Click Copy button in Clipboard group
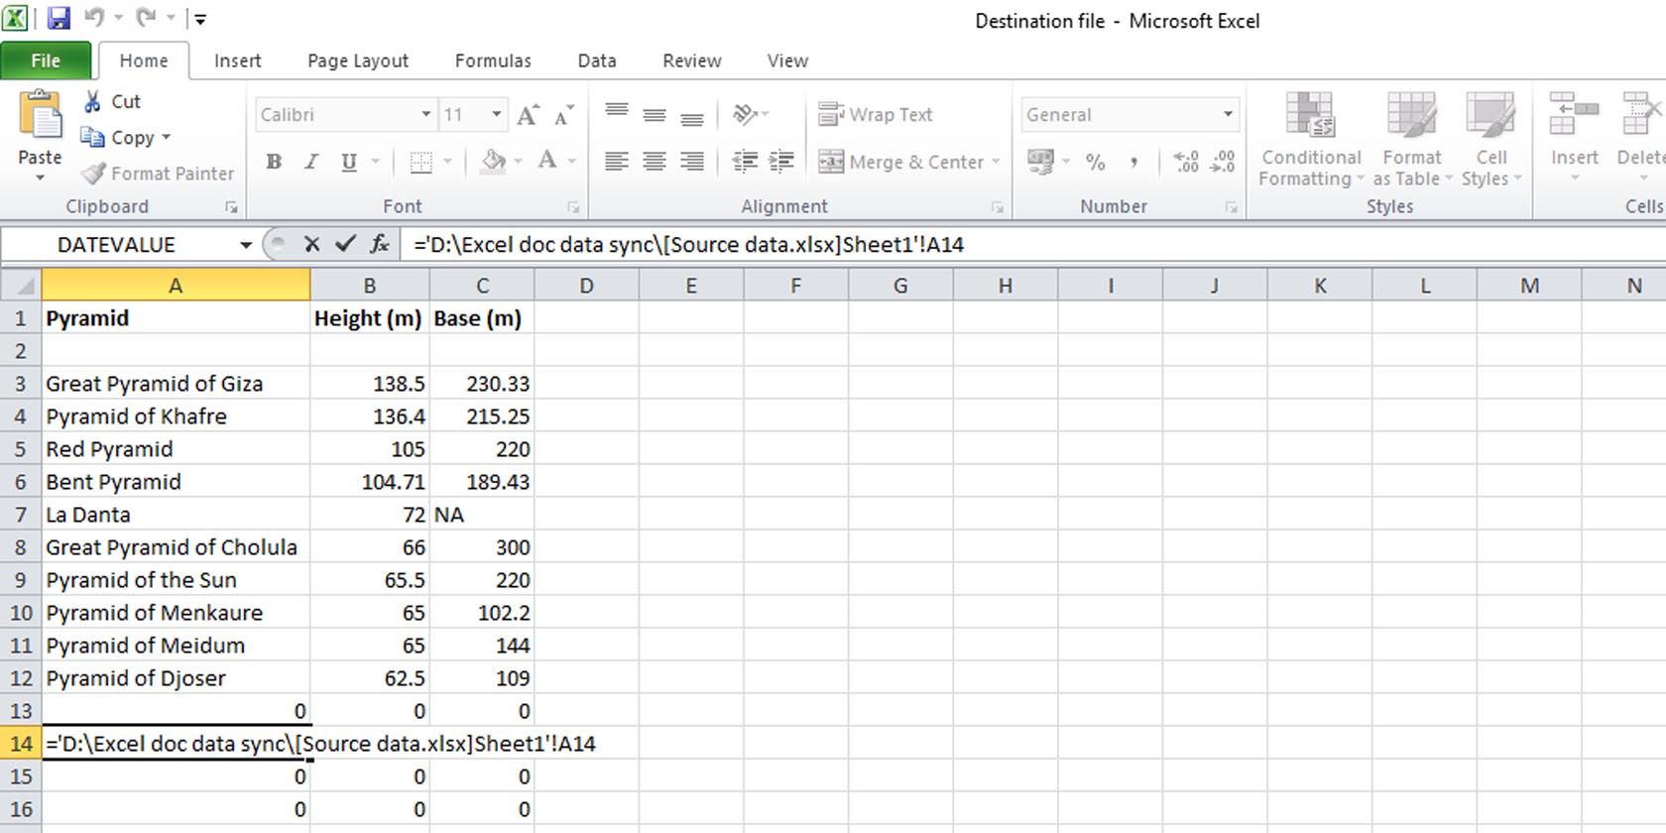 click(119, 138)
